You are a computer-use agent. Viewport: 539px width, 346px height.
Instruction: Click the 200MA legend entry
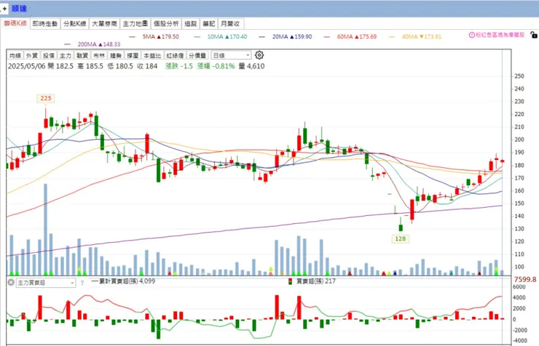click(93, 44)
